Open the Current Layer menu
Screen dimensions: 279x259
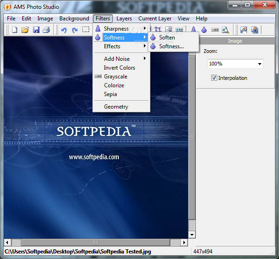click(155, 19)
